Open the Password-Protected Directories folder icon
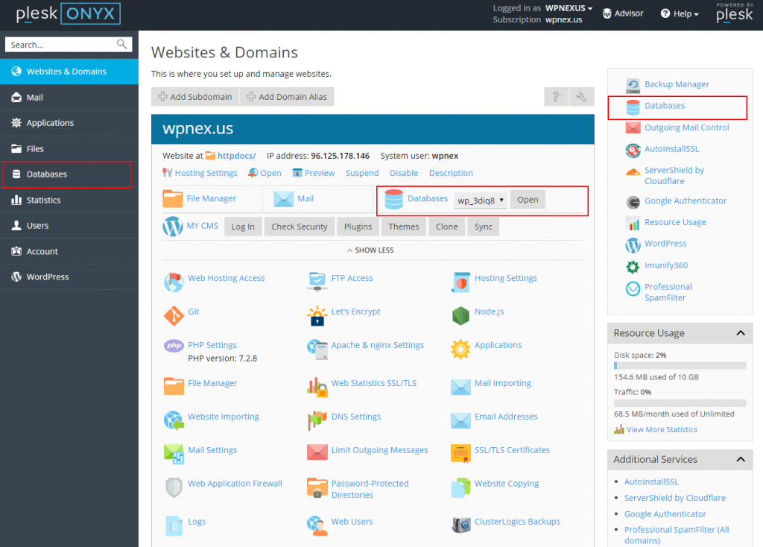The width and height of the screenshot is (763, 547). [x=317, y=487]
